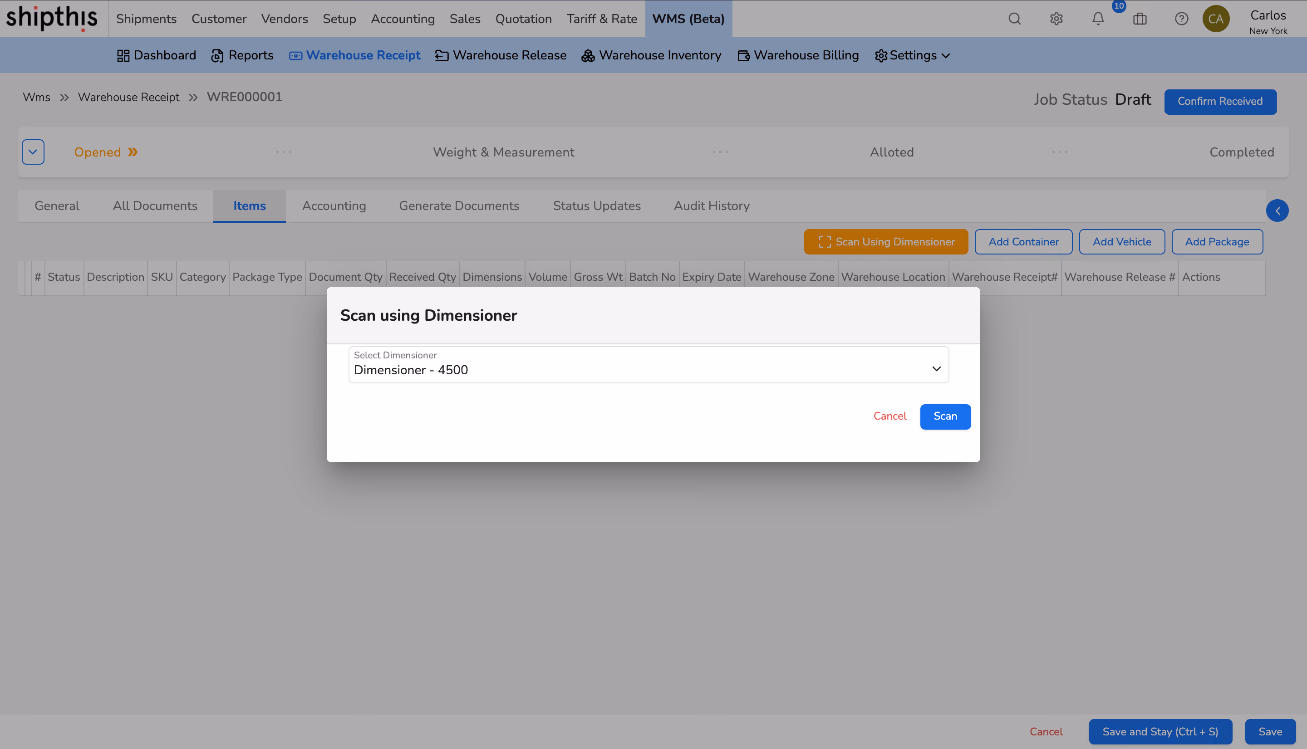
Task: Click the Save button at bottom
Action: (x=1270, y=731)
